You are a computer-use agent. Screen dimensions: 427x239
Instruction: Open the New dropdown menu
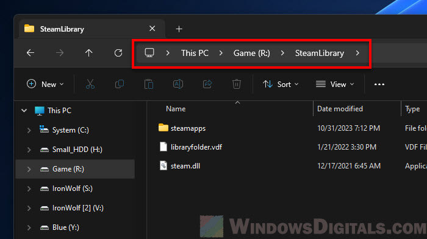tap(45, 84)
